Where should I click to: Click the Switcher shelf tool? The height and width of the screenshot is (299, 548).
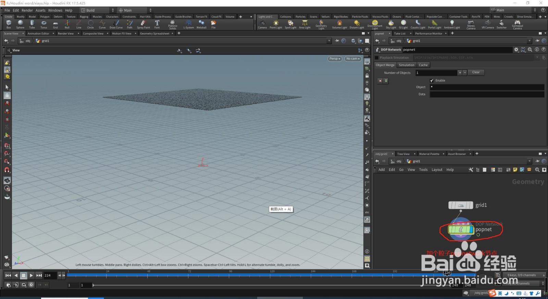pos(501,24)
